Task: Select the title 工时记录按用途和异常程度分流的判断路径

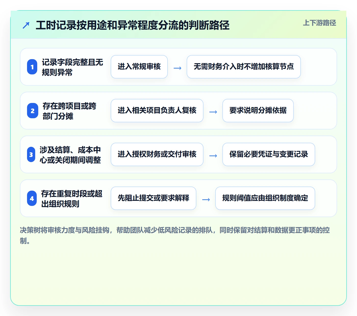Action: coord(133,25)
